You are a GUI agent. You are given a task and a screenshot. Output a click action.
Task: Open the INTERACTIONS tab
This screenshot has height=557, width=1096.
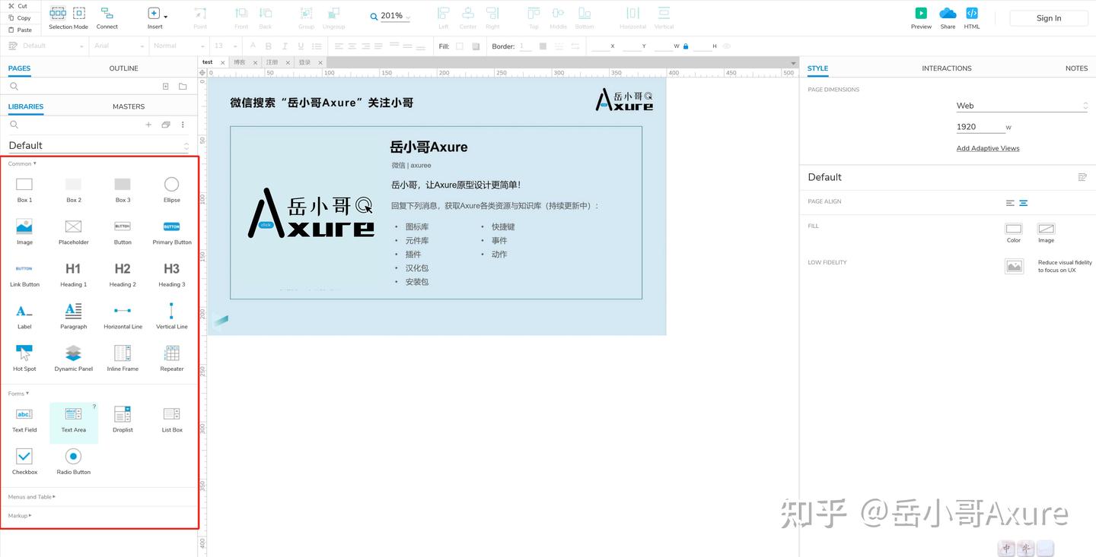(x=947, y=68)
